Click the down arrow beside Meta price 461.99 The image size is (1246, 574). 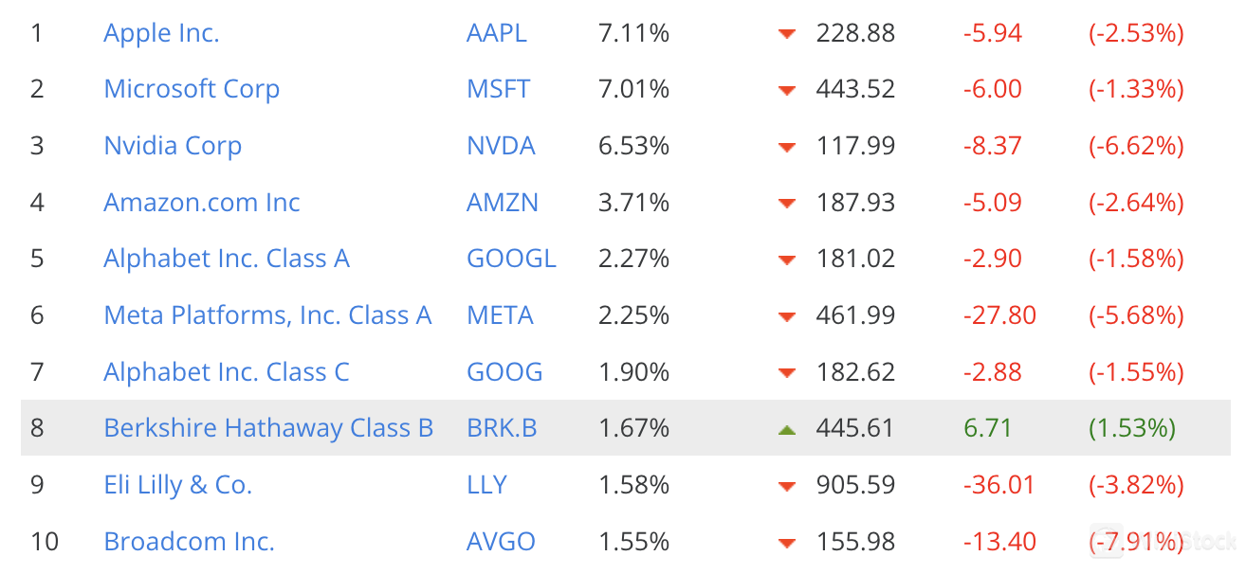(786, 316)
